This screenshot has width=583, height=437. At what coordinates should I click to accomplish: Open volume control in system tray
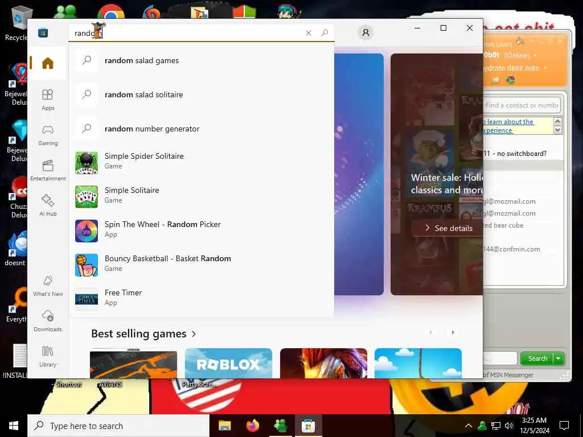tap(509, 426)
